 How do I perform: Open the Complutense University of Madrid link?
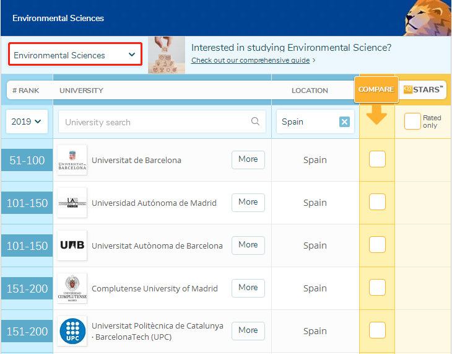coord(155,288)
